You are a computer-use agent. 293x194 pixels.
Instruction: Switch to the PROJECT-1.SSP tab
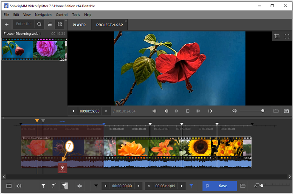pyautogui.click(x=110, y=25)
